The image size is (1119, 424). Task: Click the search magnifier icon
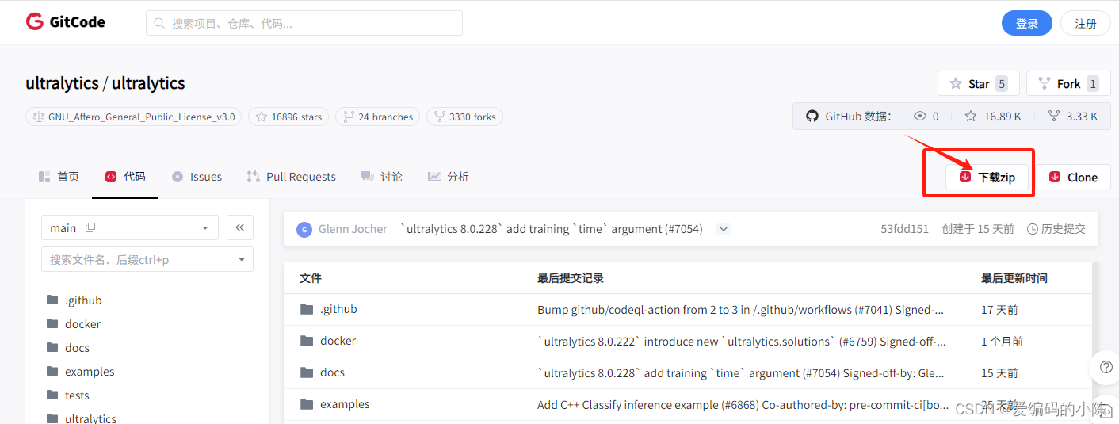160,24
